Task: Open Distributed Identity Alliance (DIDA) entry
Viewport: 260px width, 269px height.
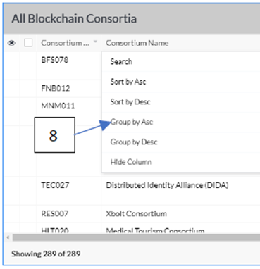Action: point(167,185)
